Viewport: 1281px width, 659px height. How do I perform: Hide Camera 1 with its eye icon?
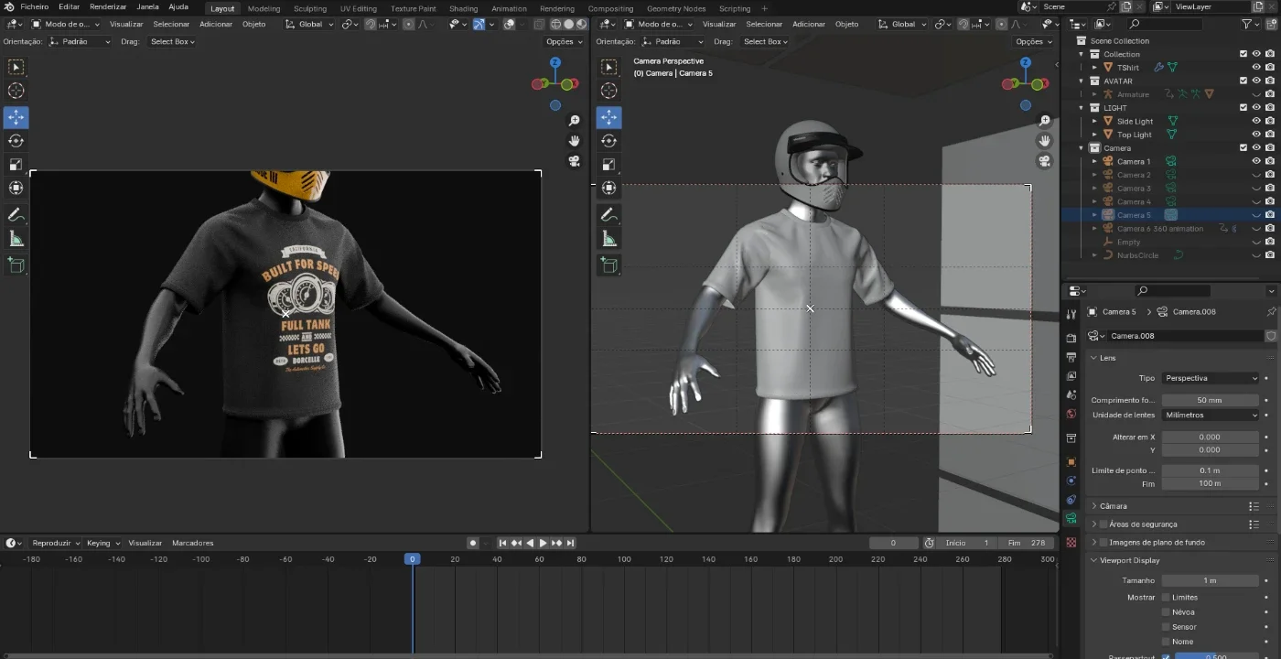tap(1256, 161)
